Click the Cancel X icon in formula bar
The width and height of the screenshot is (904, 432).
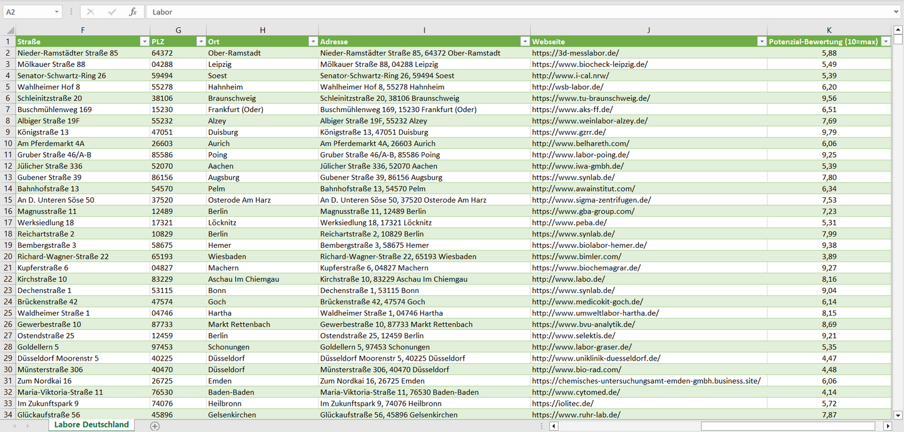91,12
